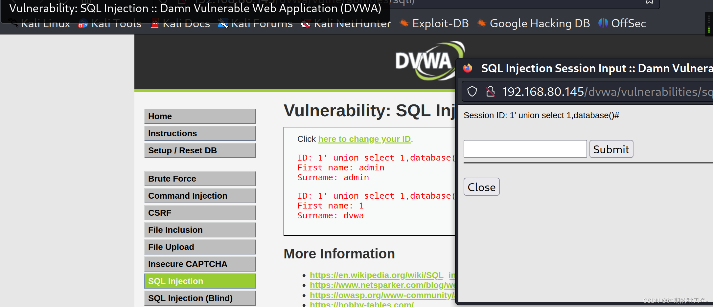The width and height of the screenshot is (713, 307).
Task: Open the Google Hacking DB bookmark
Action: click(x=533, y=24)
